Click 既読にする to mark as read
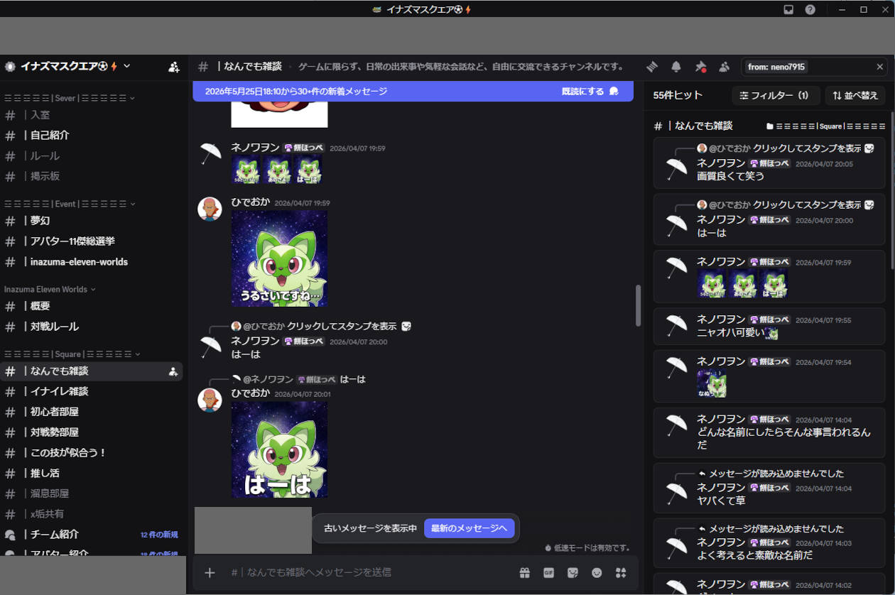Image resolution: width=895 pixels, height=595 pixels. (582, 91)
